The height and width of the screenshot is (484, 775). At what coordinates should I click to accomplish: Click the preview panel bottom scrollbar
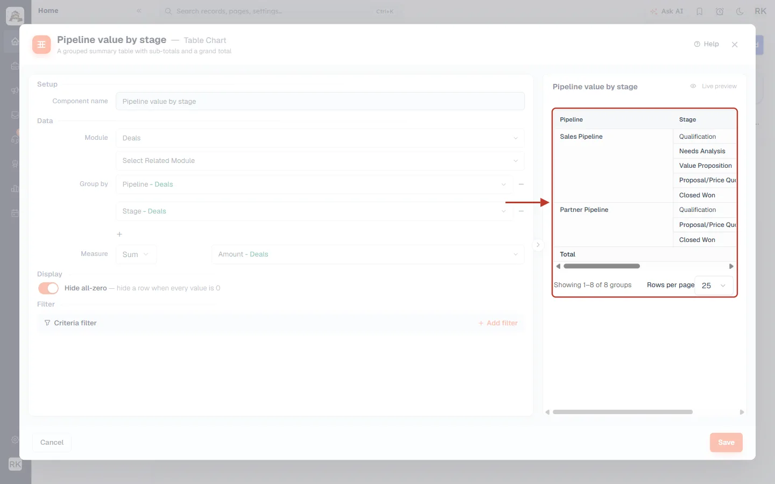(x=623, y=412)
